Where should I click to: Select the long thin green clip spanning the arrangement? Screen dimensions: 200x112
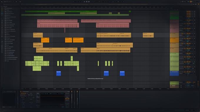pyautogui.click(x=75, y=15)
